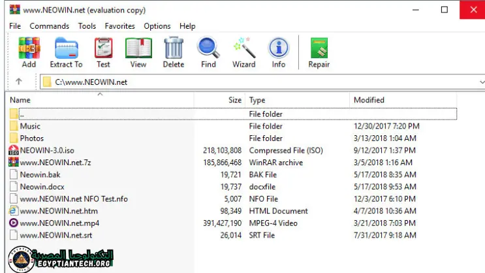Click the www.NEOWIN.net.7z archive icon

click(x=14, y=162)
